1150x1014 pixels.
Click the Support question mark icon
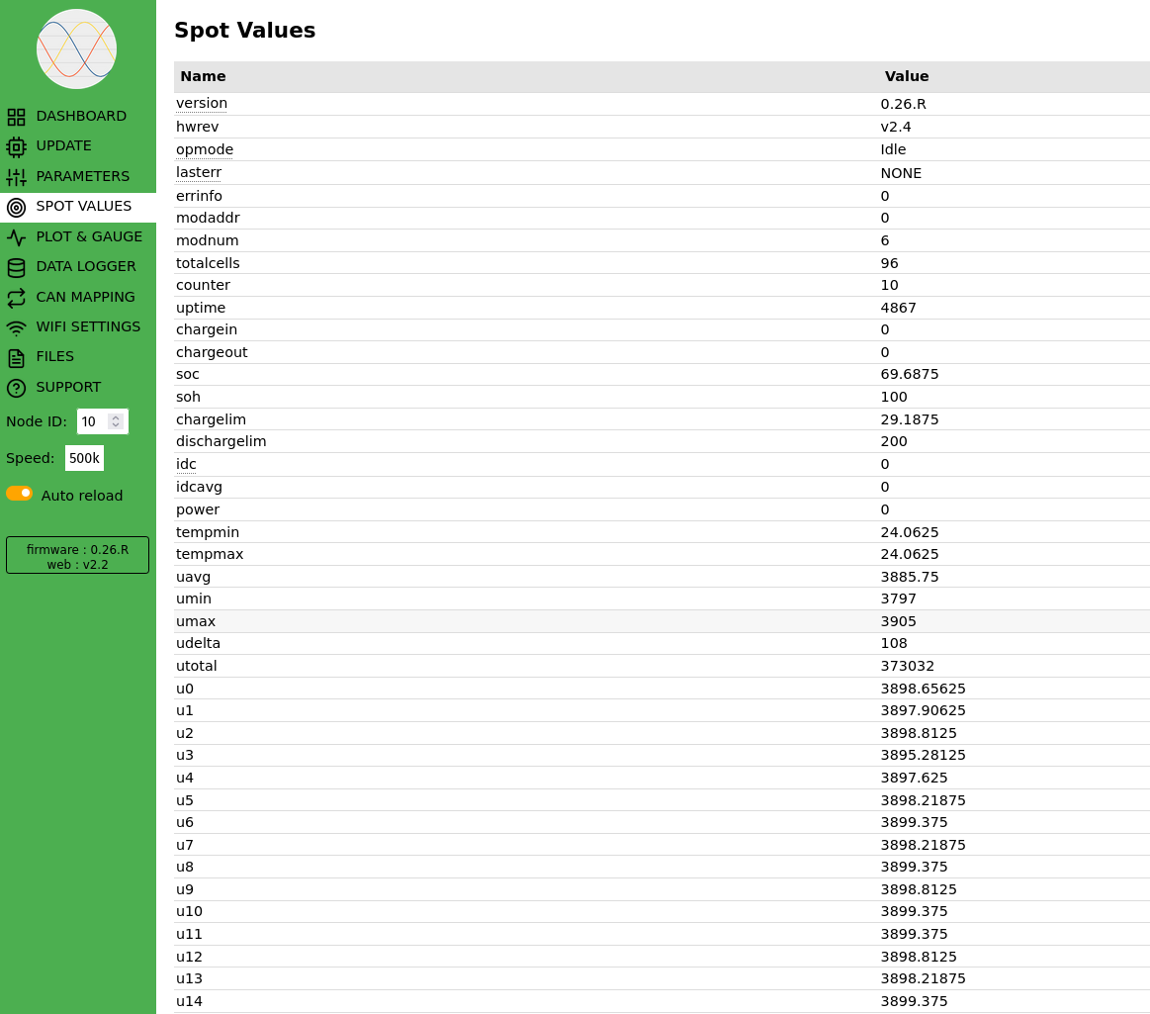(x=16, y=388)
